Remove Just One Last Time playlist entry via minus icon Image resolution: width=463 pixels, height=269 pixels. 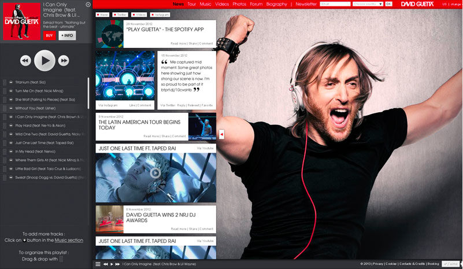(11, 143)
